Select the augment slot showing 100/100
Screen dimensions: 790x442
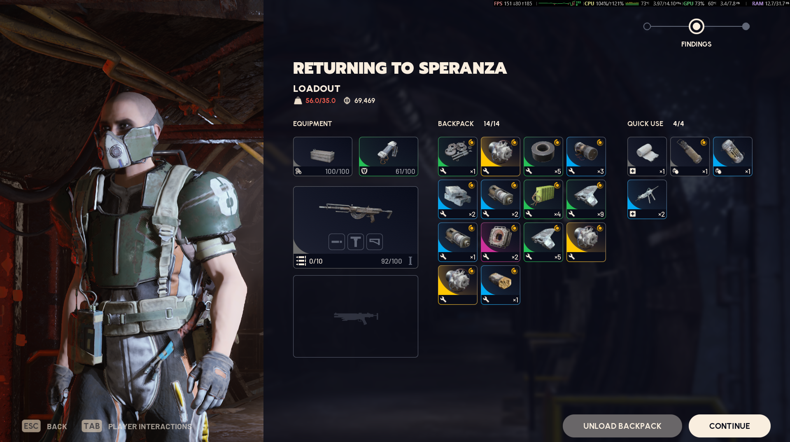(322, 157)
